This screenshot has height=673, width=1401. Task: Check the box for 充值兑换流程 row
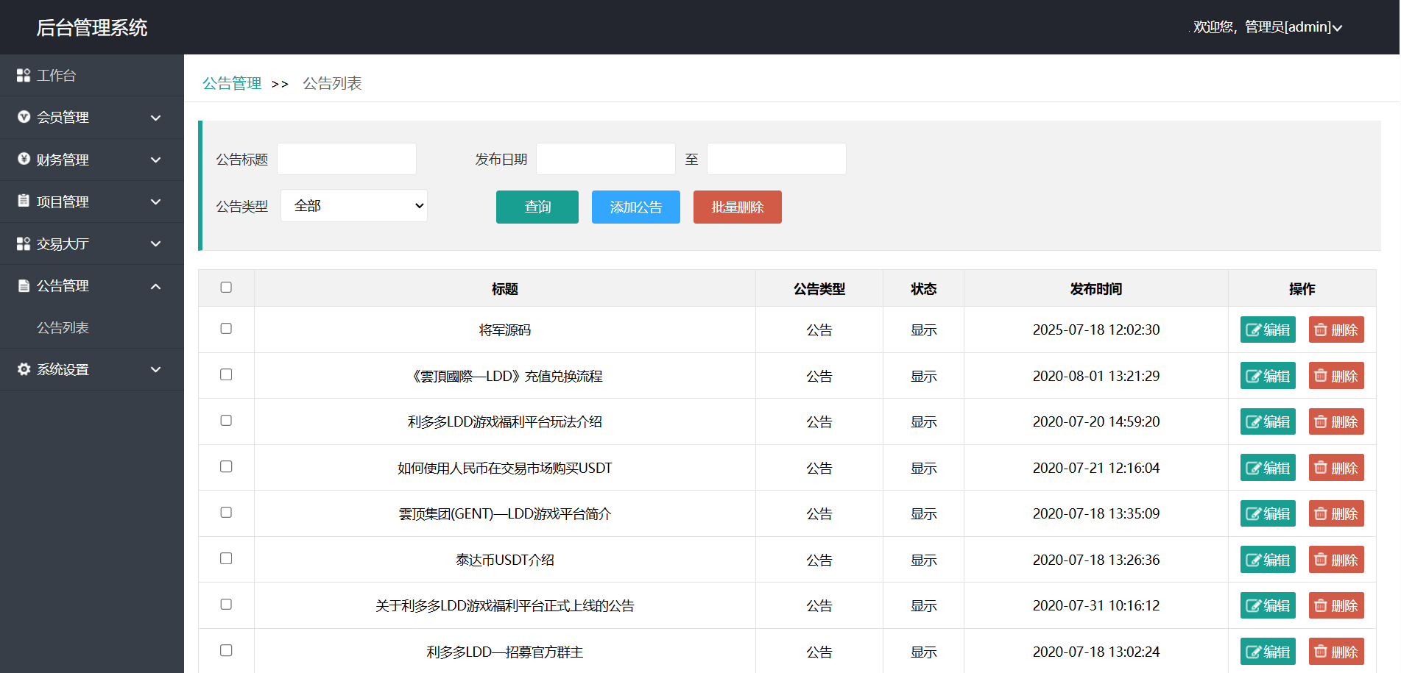pyautogui.click(x=226, y=374)
